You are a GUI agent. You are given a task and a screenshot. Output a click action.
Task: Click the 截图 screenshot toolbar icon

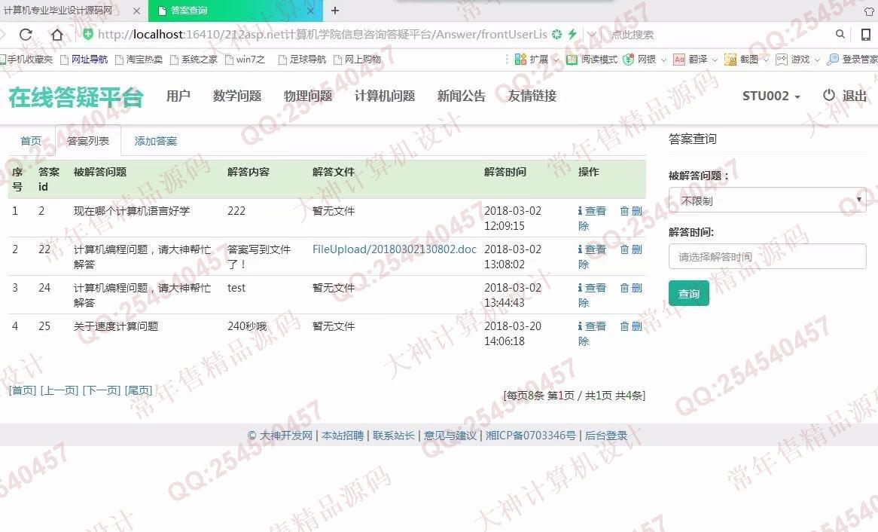(x=730, y=60)
